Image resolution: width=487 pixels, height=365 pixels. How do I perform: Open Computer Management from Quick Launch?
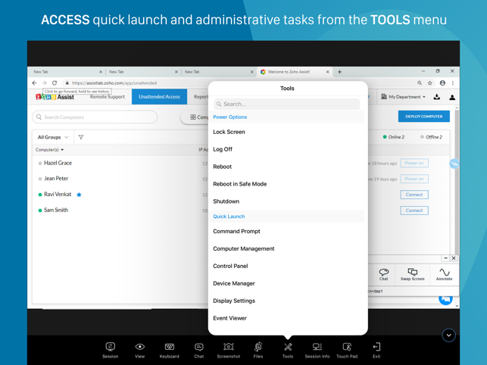[x=244, y=248]
